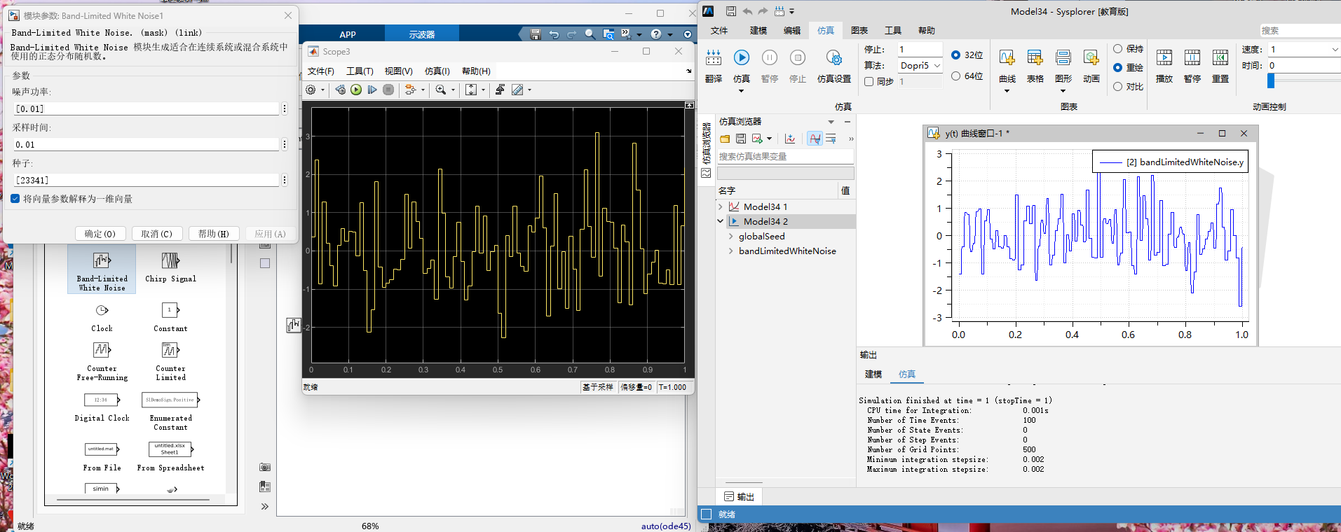Screen dimensions: 1341x532
Task: Expand the Model34 1 tree node
Action: pyautogui.click(x=720, y=206)
